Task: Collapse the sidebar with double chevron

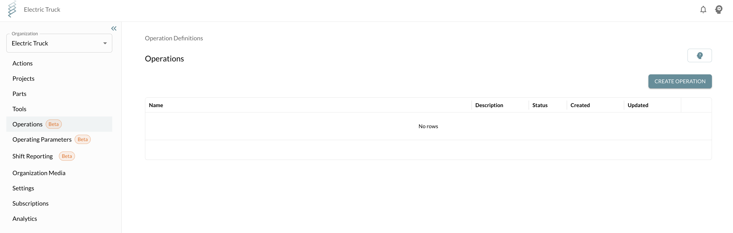Action: (114, 28)
